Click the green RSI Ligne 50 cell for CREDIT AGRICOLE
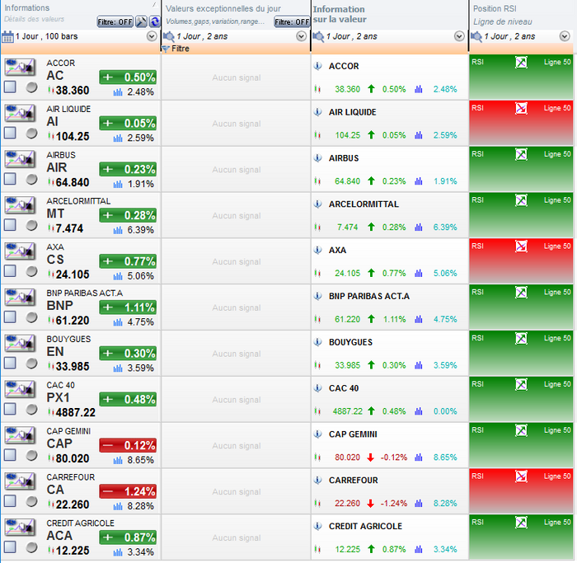 click(x=521, y=537)
